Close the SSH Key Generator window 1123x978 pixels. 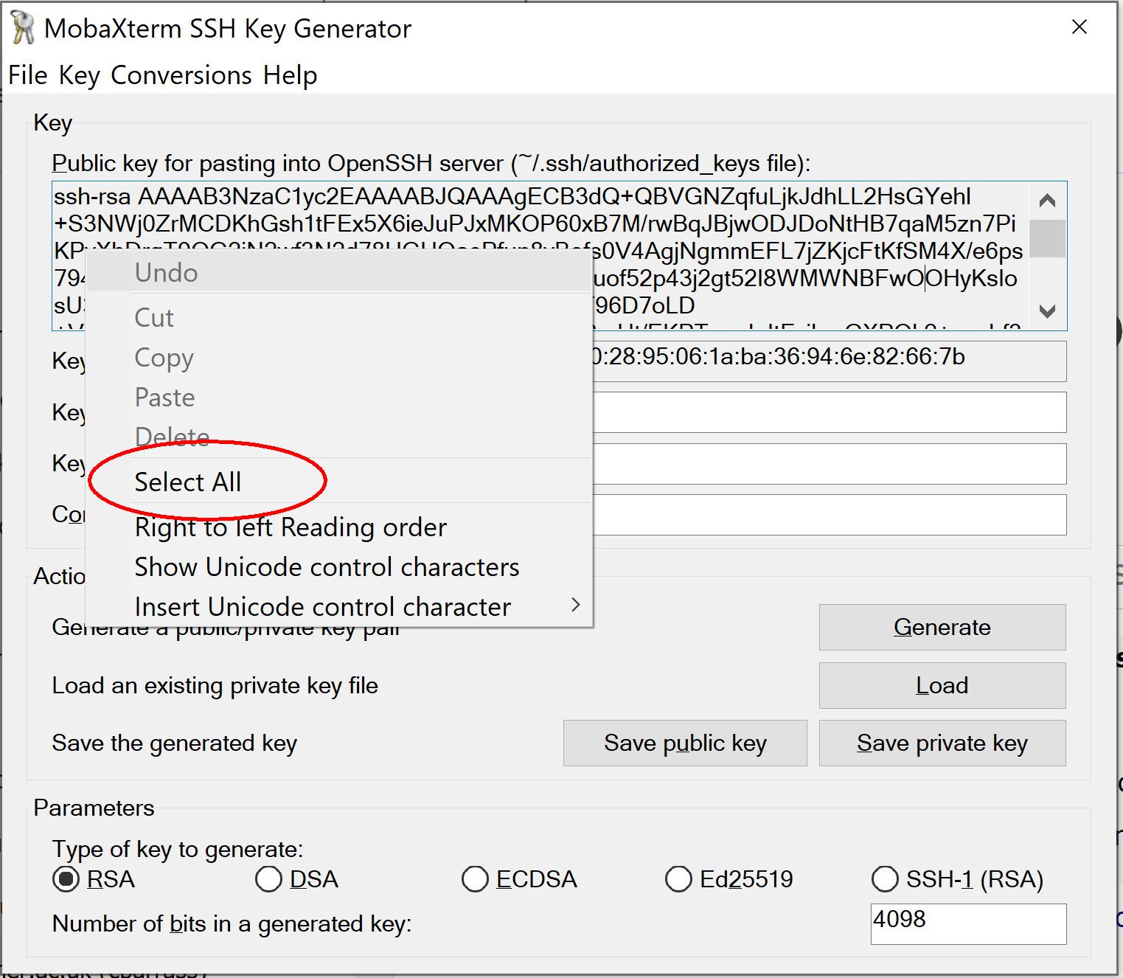point(1079,27)
